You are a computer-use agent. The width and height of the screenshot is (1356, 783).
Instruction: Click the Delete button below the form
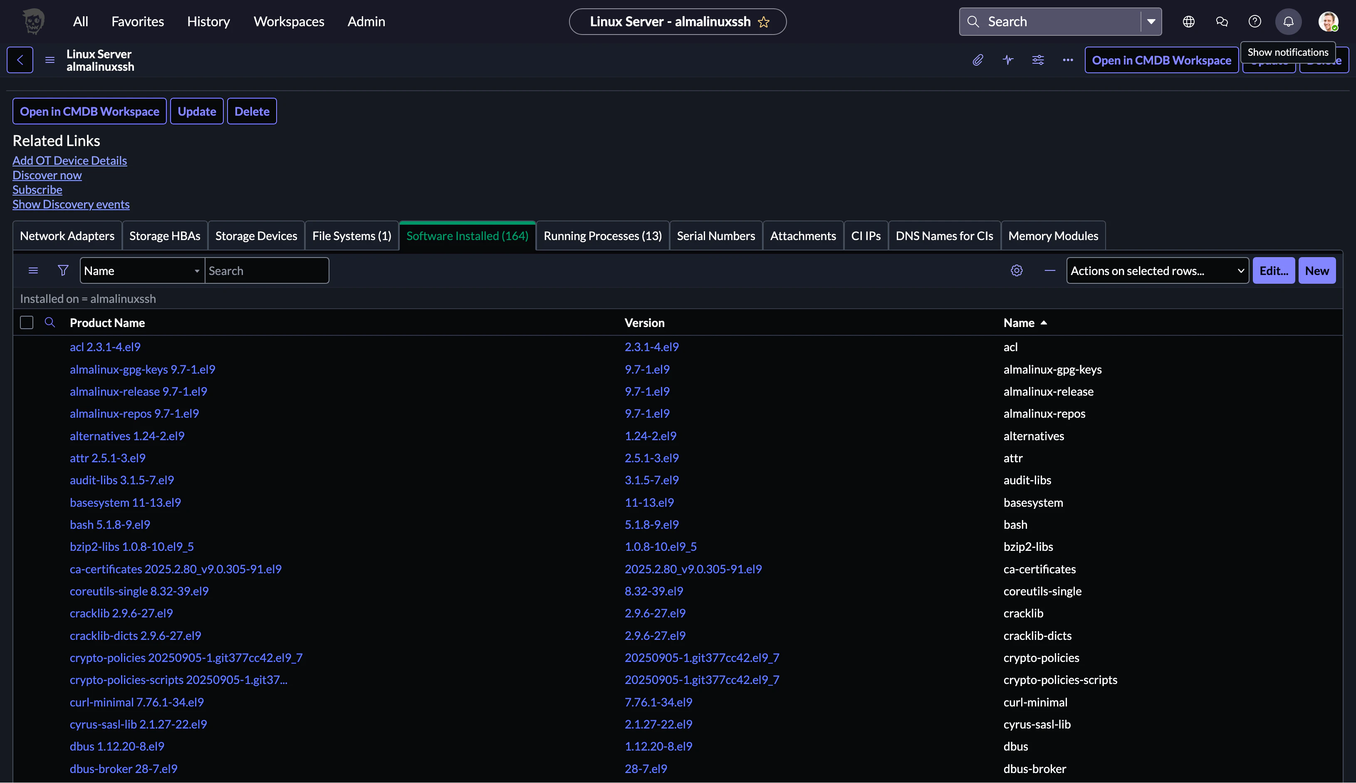coord(252,111)
